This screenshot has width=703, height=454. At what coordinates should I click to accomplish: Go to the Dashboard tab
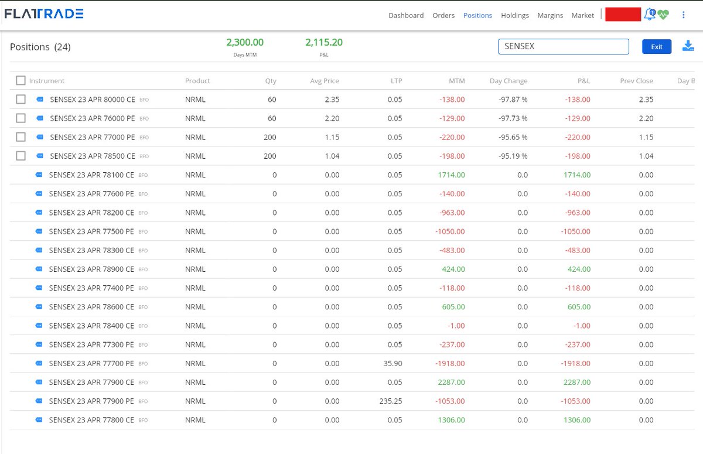pos(406,15)
